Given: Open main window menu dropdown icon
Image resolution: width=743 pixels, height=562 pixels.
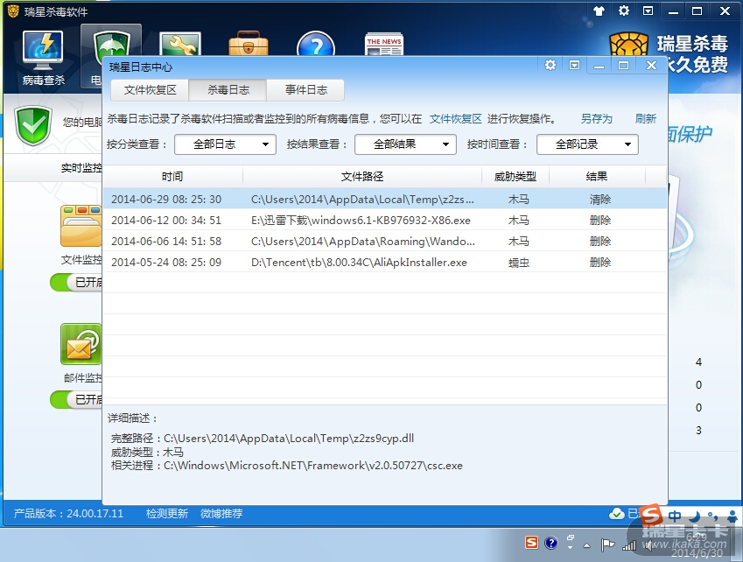Looking at the screenshot, I should tap(648, 11).
